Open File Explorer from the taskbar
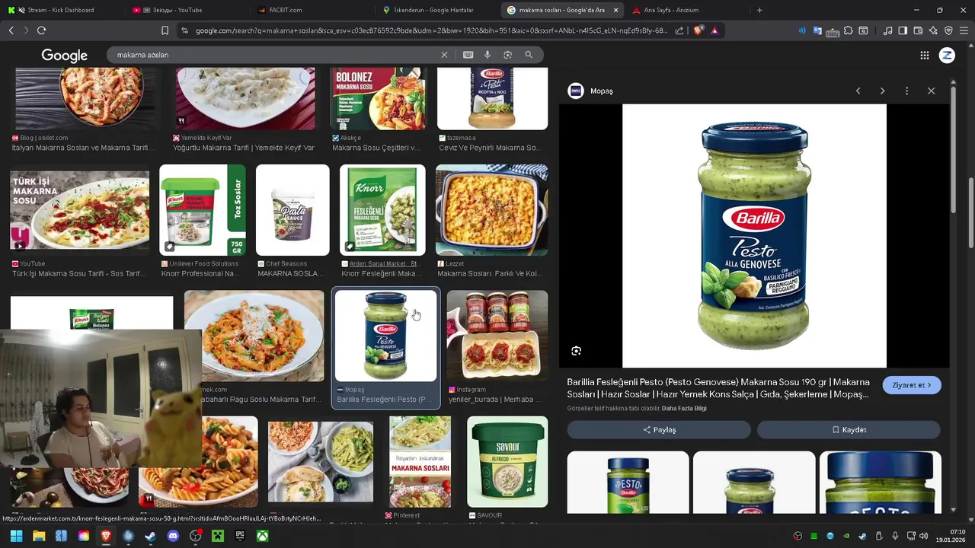This screenshot has width=975, height=548. point(39,536)
